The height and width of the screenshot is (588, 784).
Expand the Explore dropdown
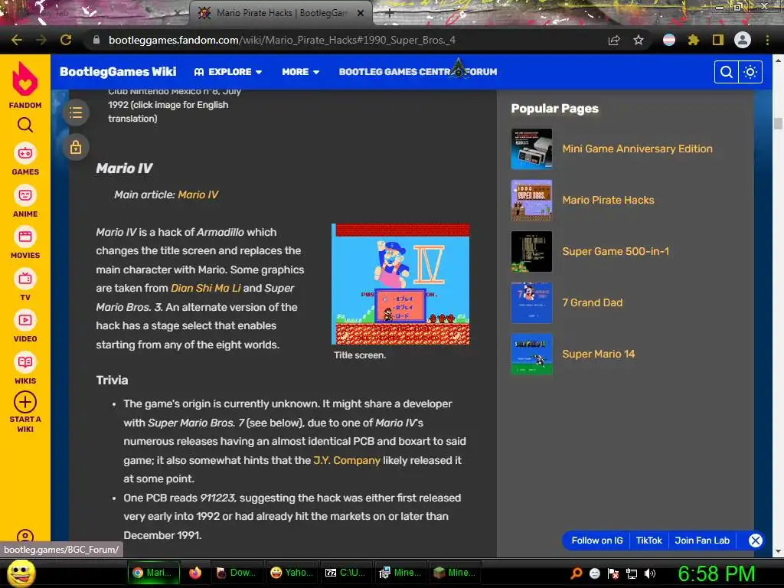[228, 72]
